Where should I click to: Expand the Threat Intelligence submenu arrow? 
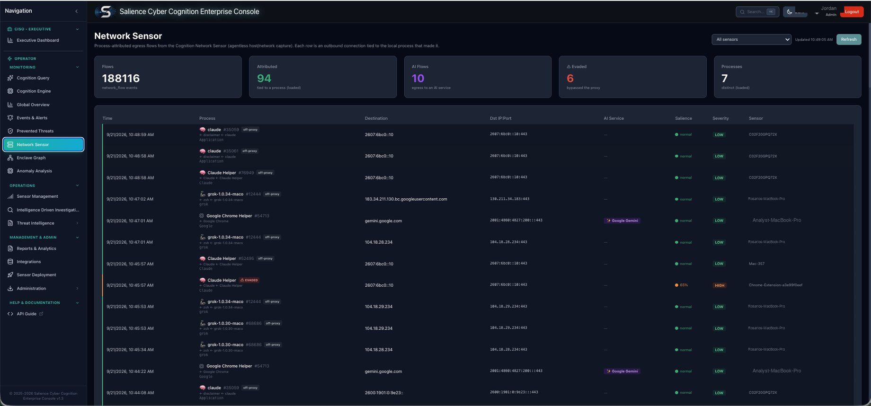point(77,223)
